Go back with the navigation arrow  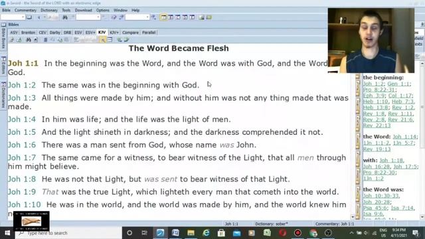point(39,17)
